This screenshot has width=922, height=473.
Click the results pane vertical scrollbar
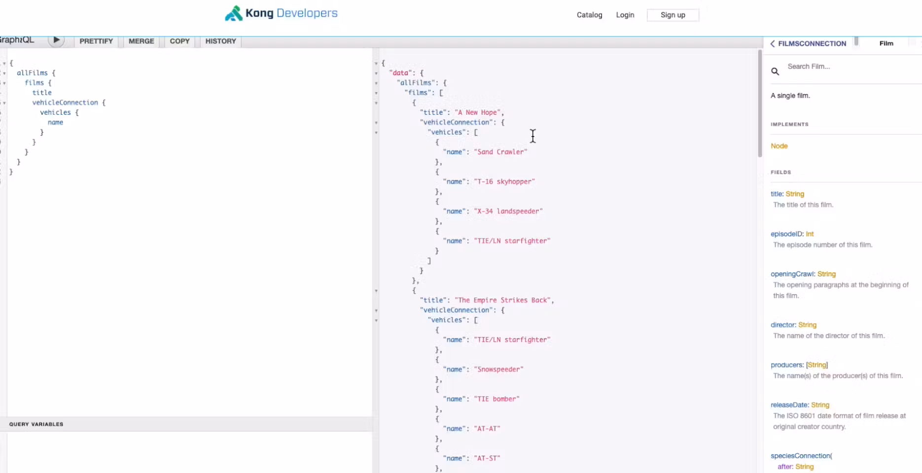(760, 103)
